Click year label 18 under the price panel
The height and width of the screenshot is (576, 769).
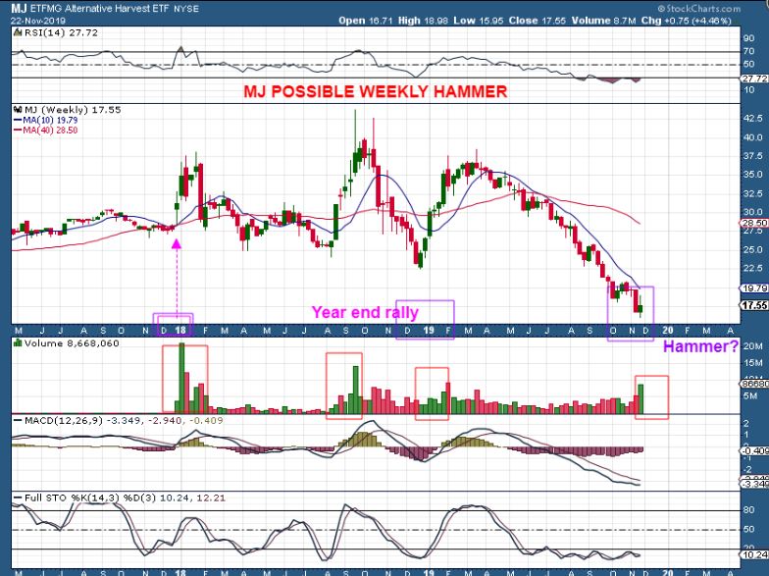tap(180, 330)
